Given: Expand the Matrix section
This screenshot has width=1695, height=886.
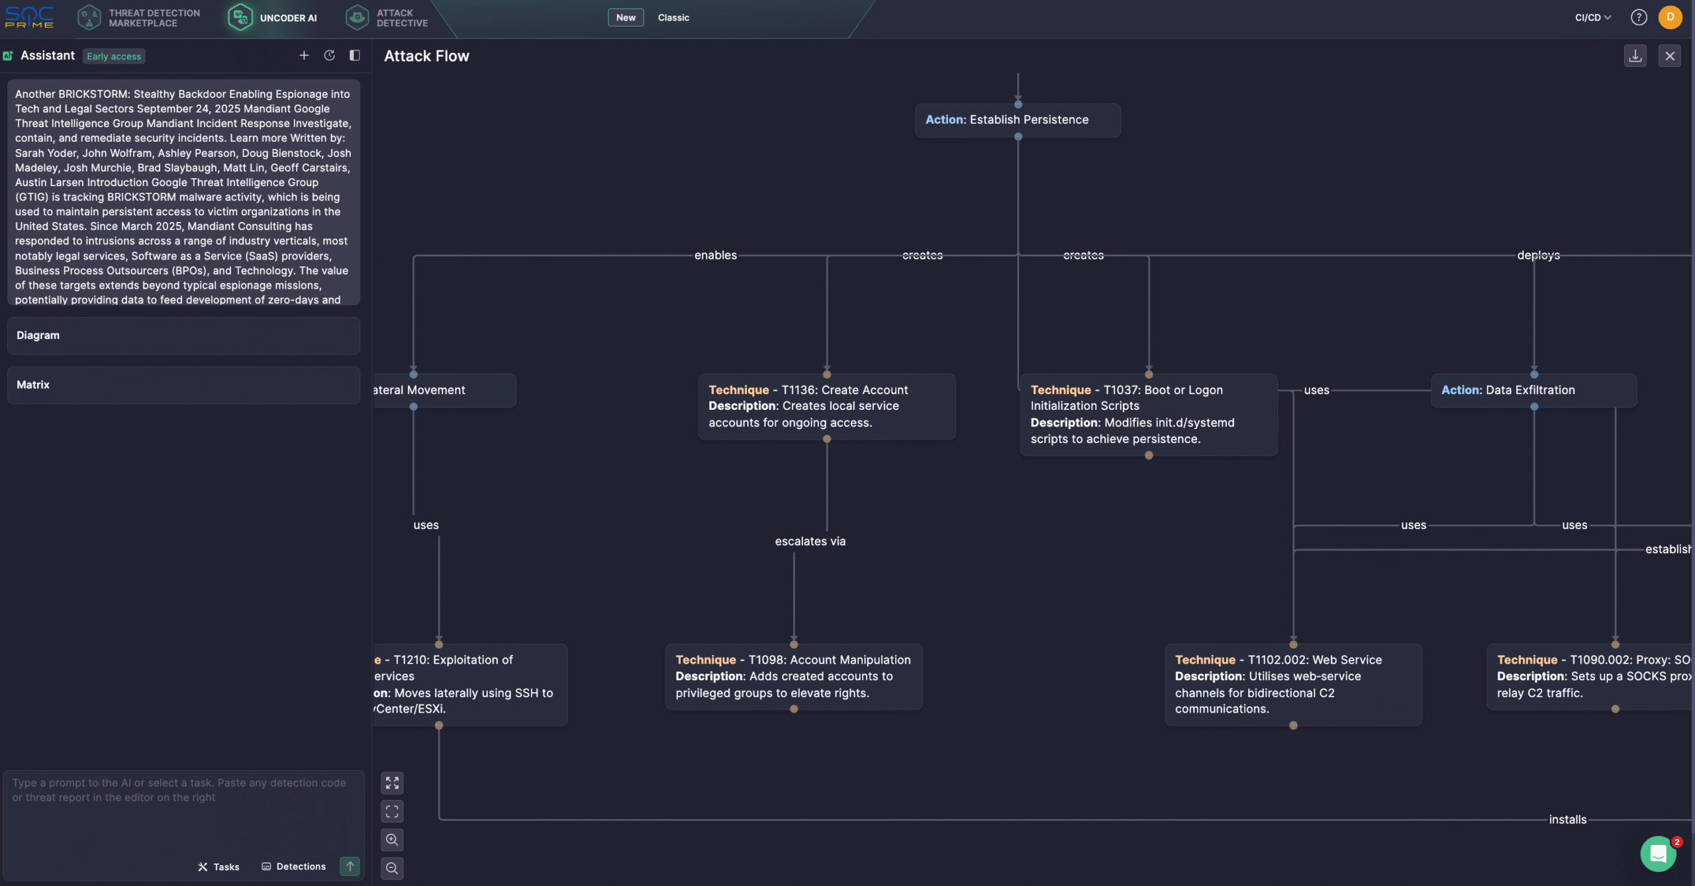Looking at the screenshot, I should pyautogui.click(x=183, y=385).
